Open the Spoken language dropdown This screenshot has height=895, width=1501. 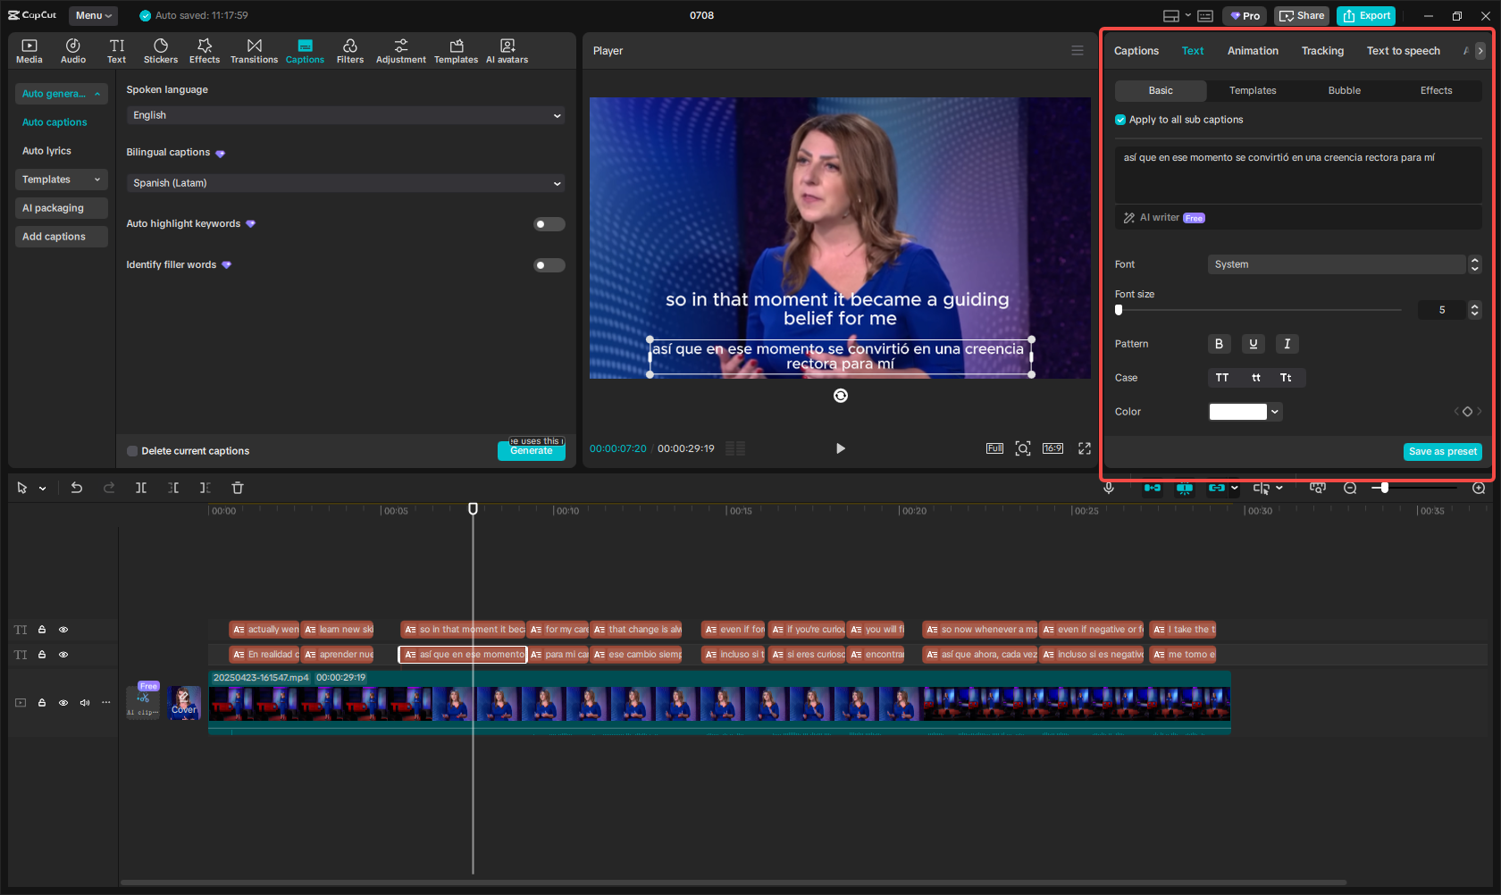(x=345, y=115)
